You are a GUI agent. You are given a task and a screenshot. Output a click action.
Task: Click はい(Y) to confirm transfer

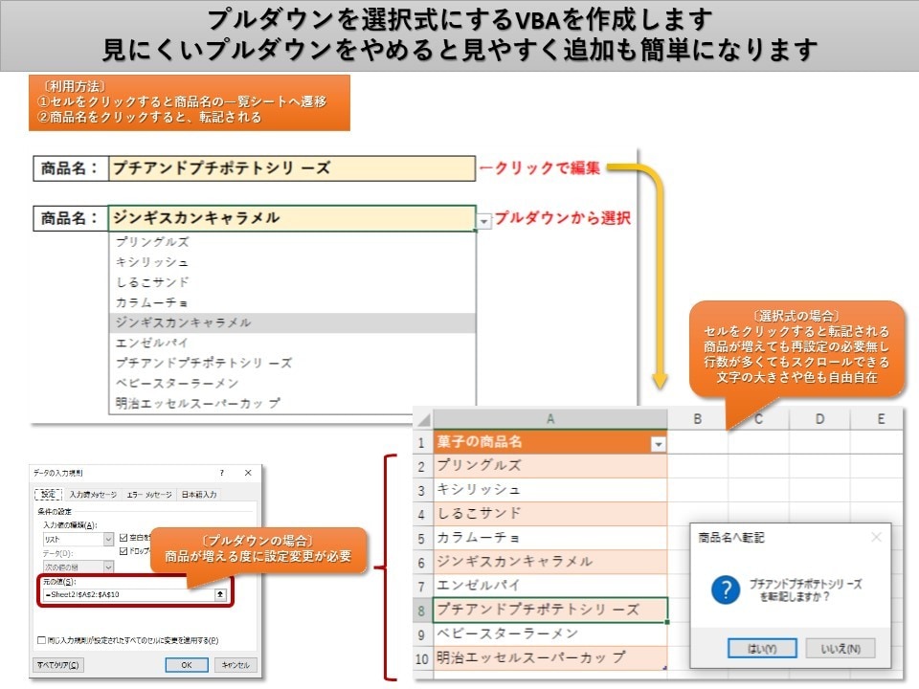pyautogui.click(x=762, y=649)
